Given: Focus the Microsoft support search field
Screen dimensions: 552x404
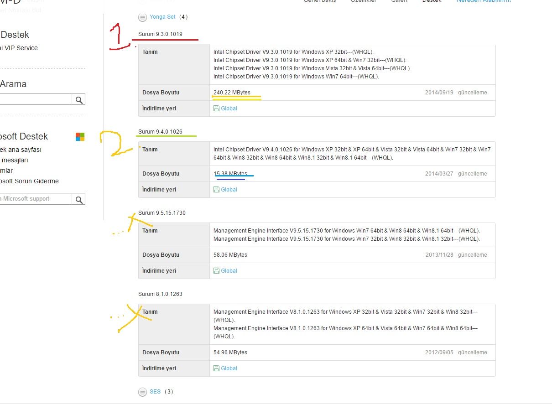Looking at the screenshot, I should pos(36,199).
